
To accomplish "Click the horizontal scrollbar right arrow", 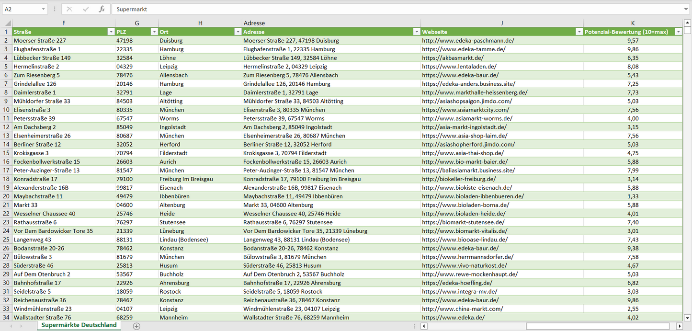I will point(679,326).
